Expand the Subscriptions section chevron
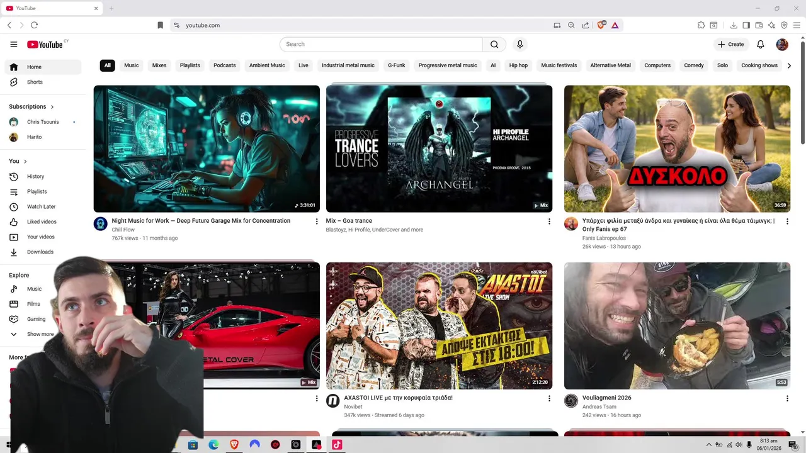The width and height of the screenshot is (806, 453). click(x=52, y=107)
